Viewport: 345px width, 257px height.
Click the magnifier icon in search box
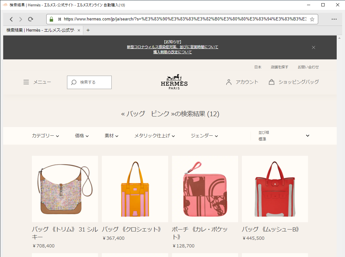[x=74, y=82]
